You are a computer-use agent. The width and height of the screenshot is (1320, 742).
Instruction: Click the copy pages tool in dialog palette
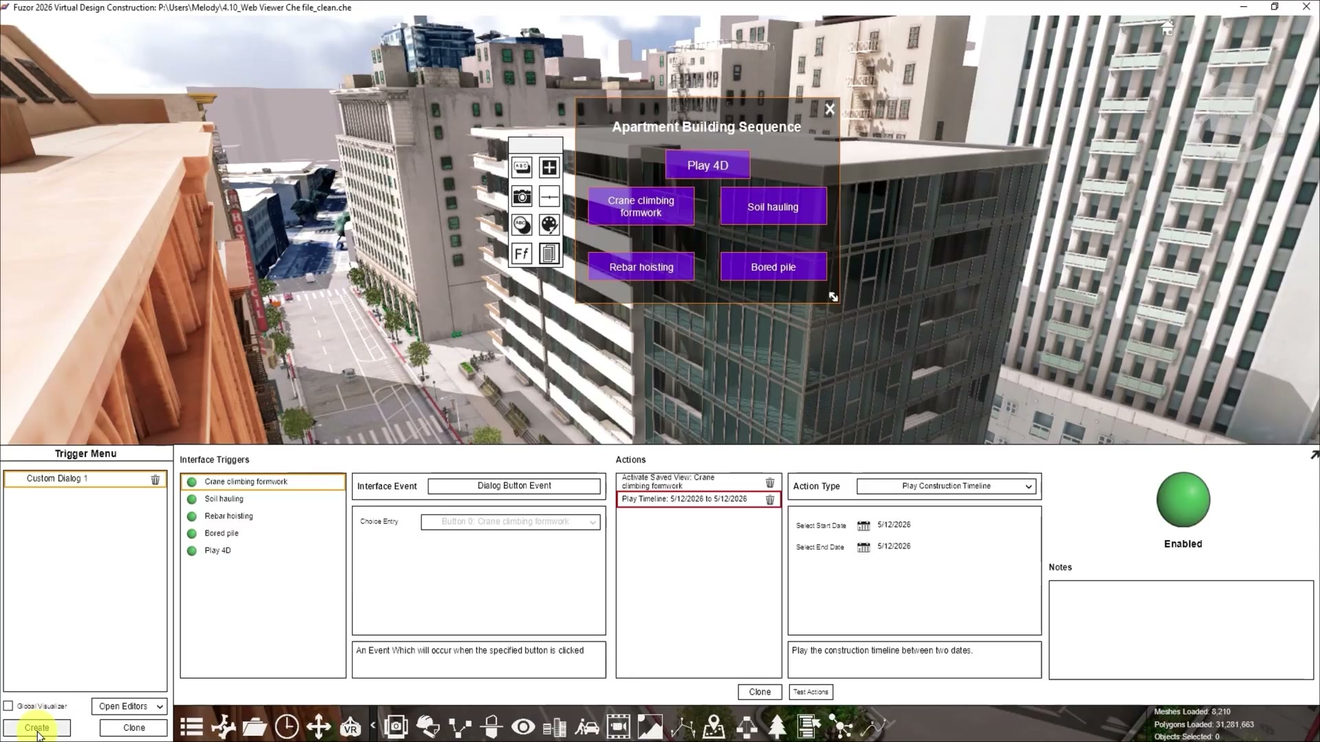tap(549, 254)
